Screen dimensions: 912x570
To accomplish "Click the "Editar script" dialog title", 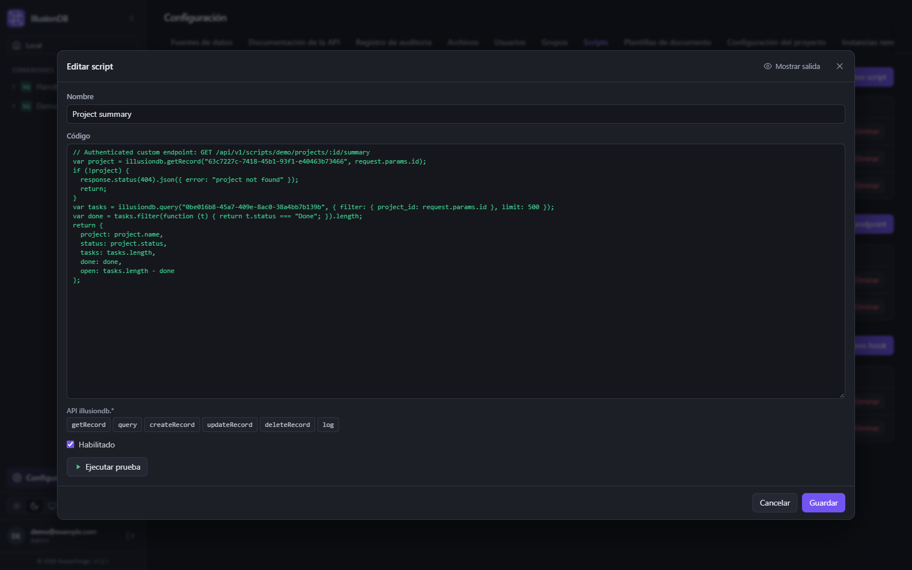I will 90,67.
